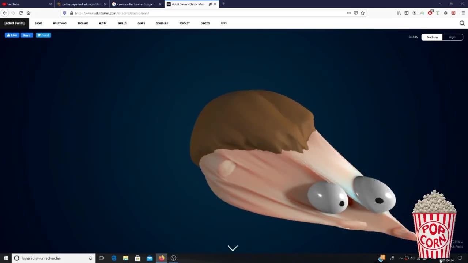Save page to Pocket icon

click(x=356, y=13)
